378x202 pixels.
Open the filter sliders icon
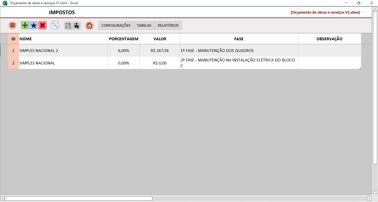(55, 25)
